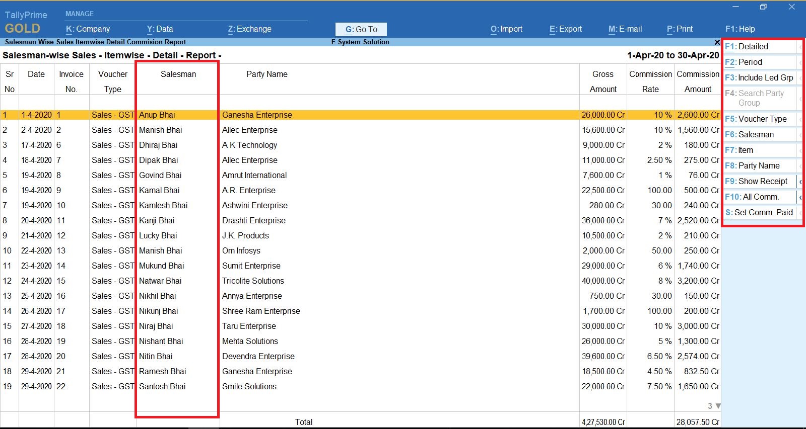Click S: Set Comm. Paid

[x=760, y=213]
